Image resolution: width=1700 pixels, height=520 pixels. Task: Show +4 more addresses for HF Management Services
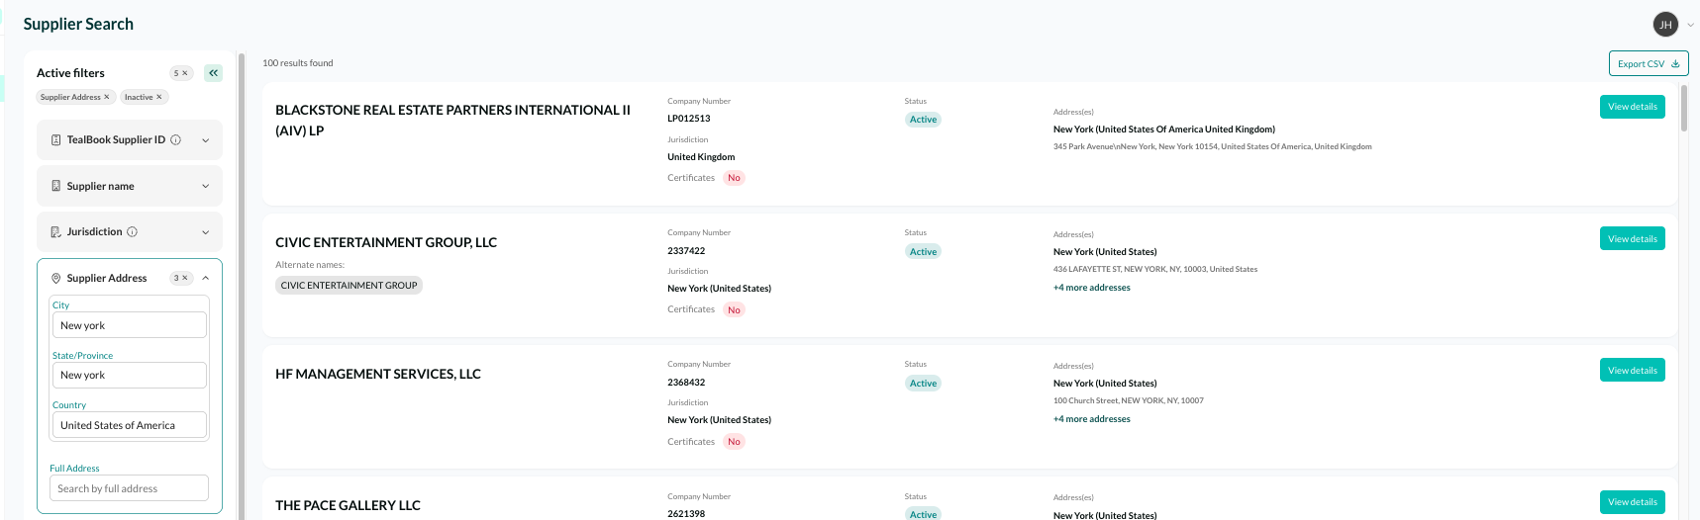click(1091, 419)
